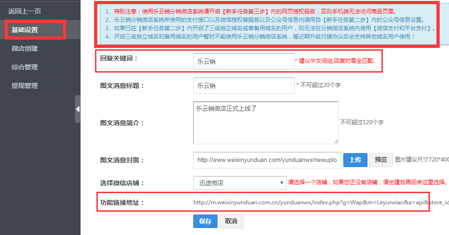Select the 图文消息封面 URL field
Screen dimensions: 449x235
coord(267,160)
